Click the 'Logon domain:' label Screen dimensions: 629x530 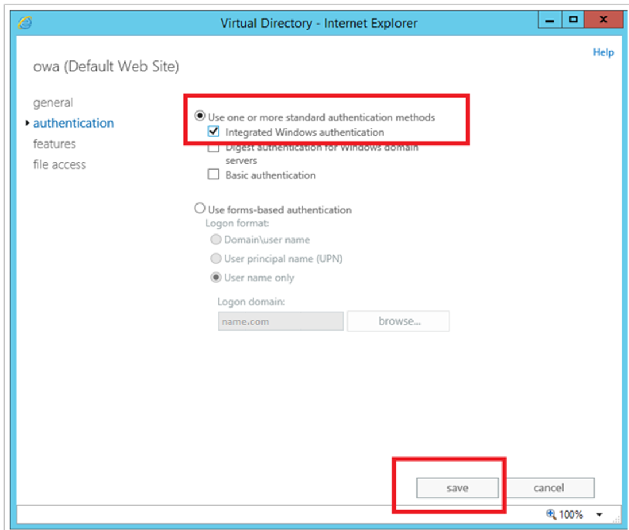(x=251, y=302)
